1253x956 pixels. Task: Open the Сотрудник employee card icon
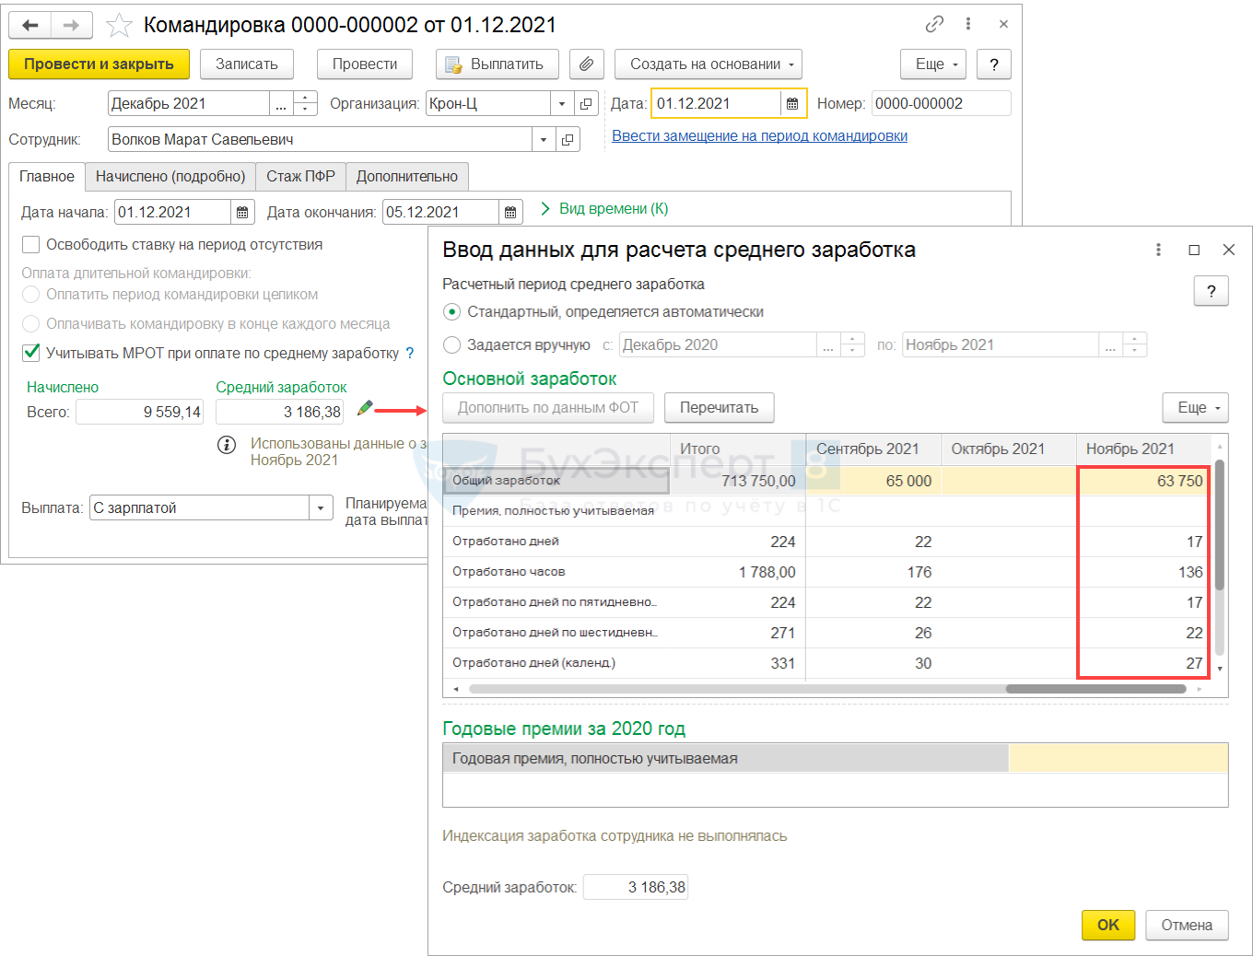tap(568, 140)
